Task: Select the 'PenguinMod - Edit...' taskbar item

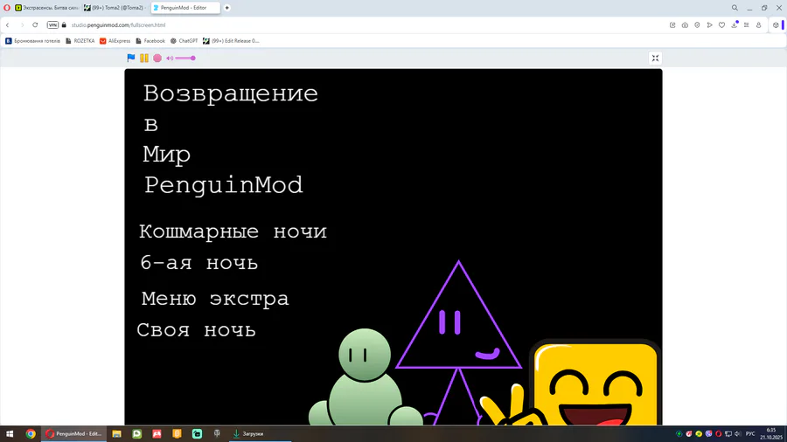Action: coord(73,434)
